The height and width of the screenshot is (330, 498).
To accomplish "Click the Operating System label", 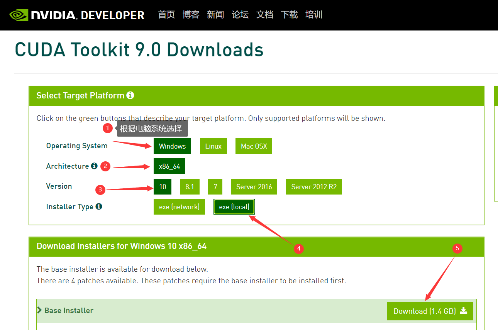I will pos(77,146).
